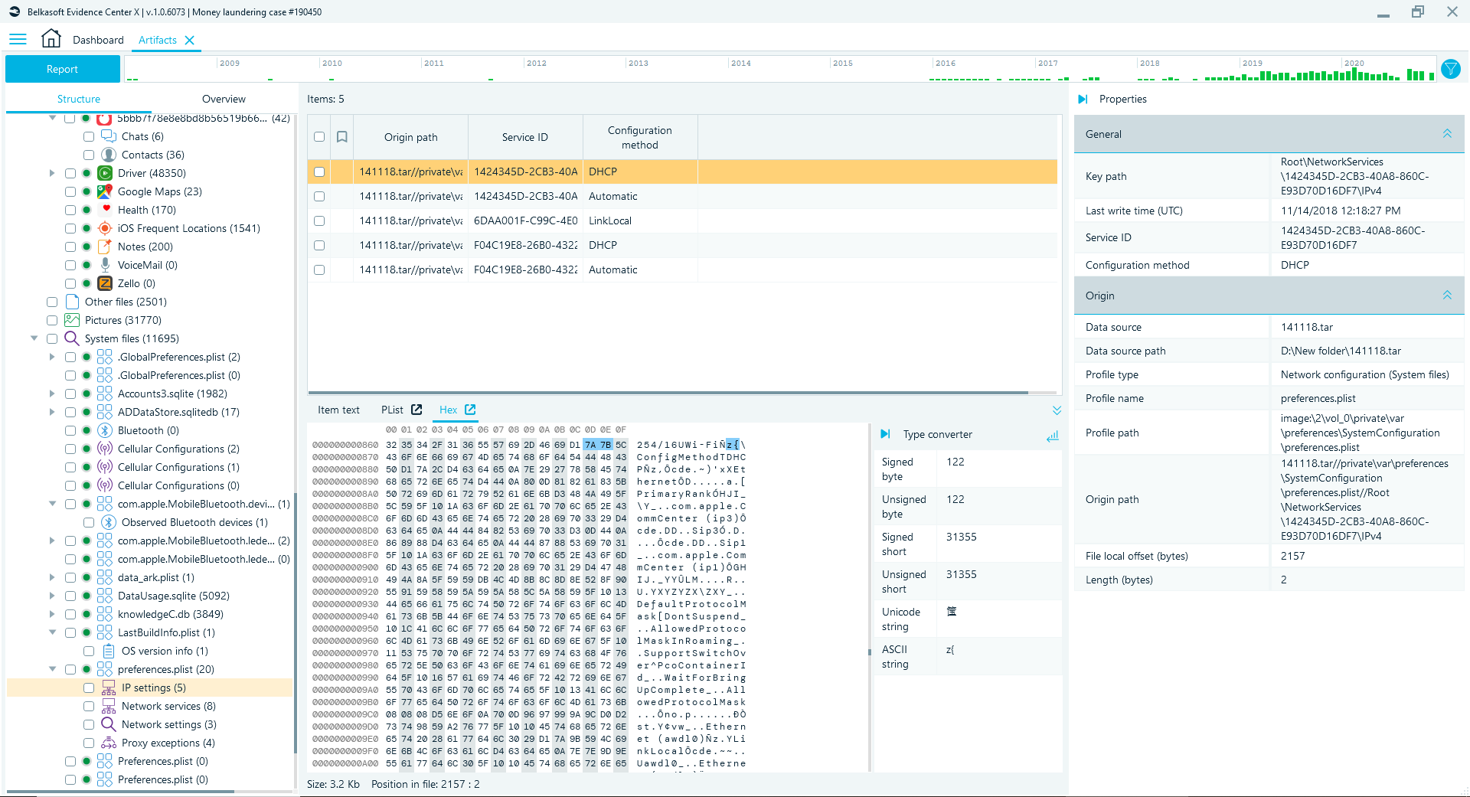The width and height of the screenshot is (1470, 797).
Task: Close the Artifacts tab
Action: coord(190,40)
